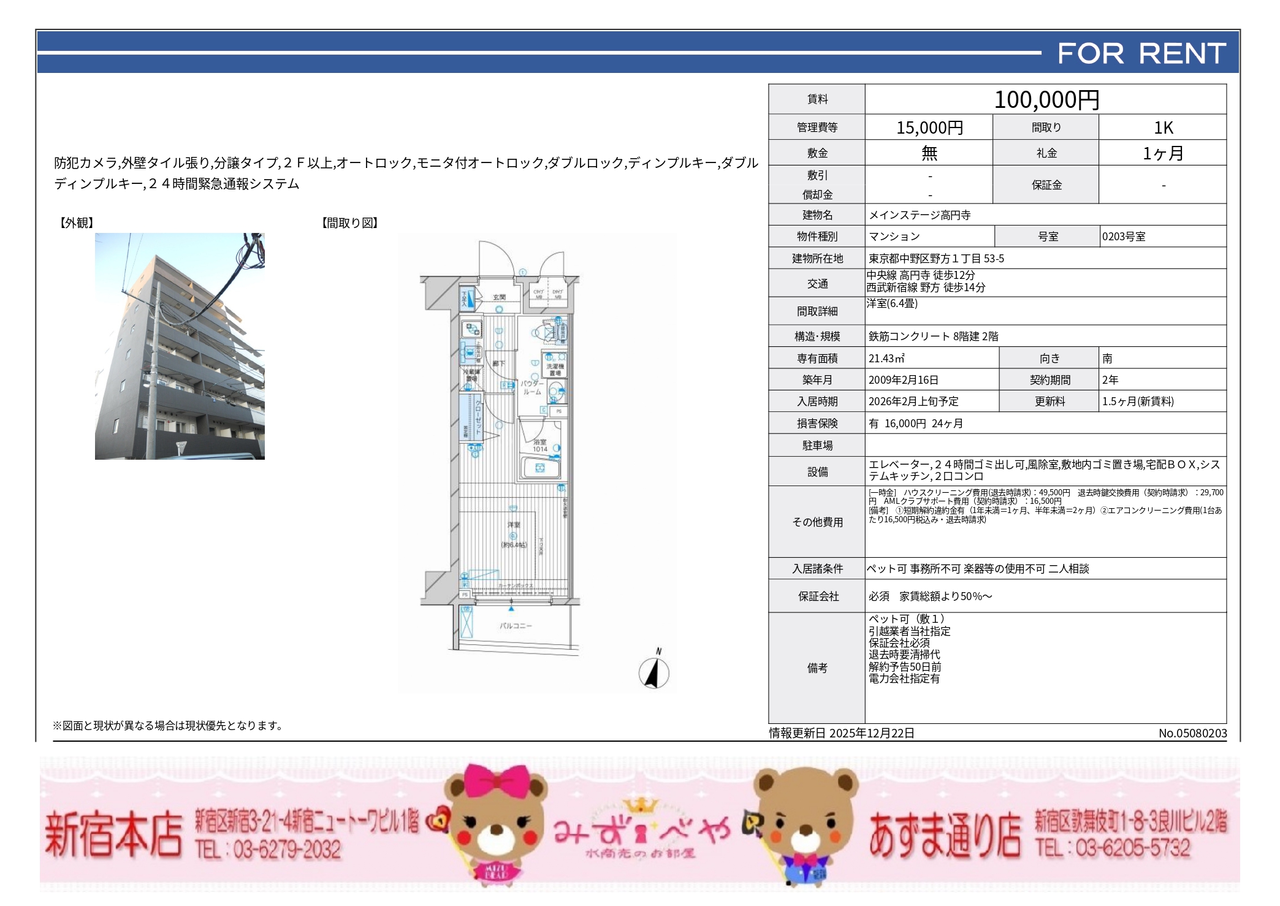Click the address 東京都中野区野方1丁目 53-5
This screenshot has height=906, width=1280.
936,259
